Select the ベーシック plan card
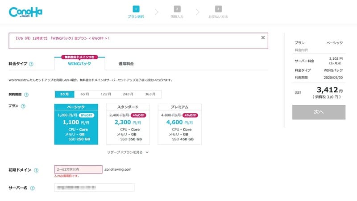This screenshot has width=357, height=201. [76, 124]
